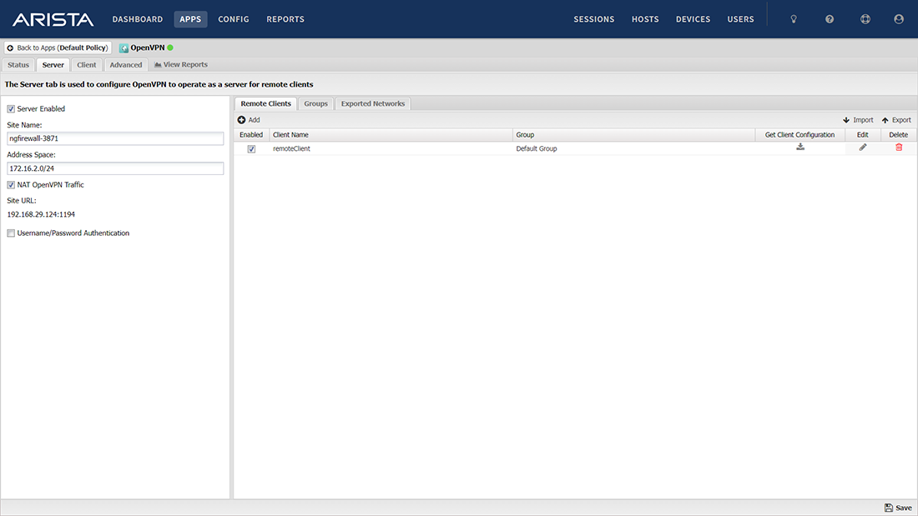This screenshot has height=516, width=918.
Task: Delete the remoteClient entry with trash icon
Action: tap(899, 148)
